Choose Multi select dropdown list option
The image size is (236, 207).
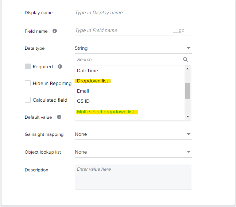pyautogui.click(x=130, y=112)
